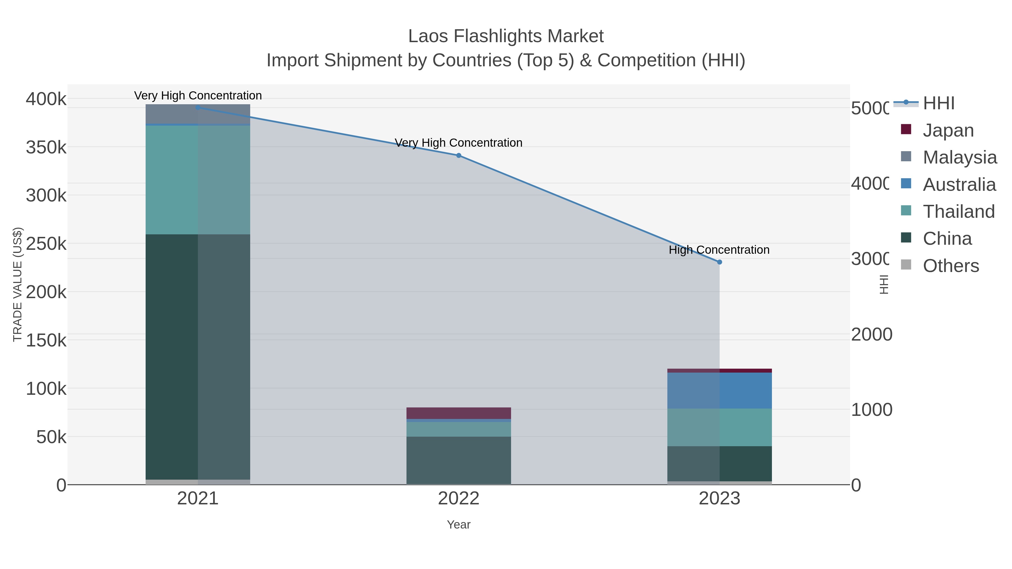Click the 2021 China bar segment
The height and width of the screenshot is (569, 1012).
(198, 357)
